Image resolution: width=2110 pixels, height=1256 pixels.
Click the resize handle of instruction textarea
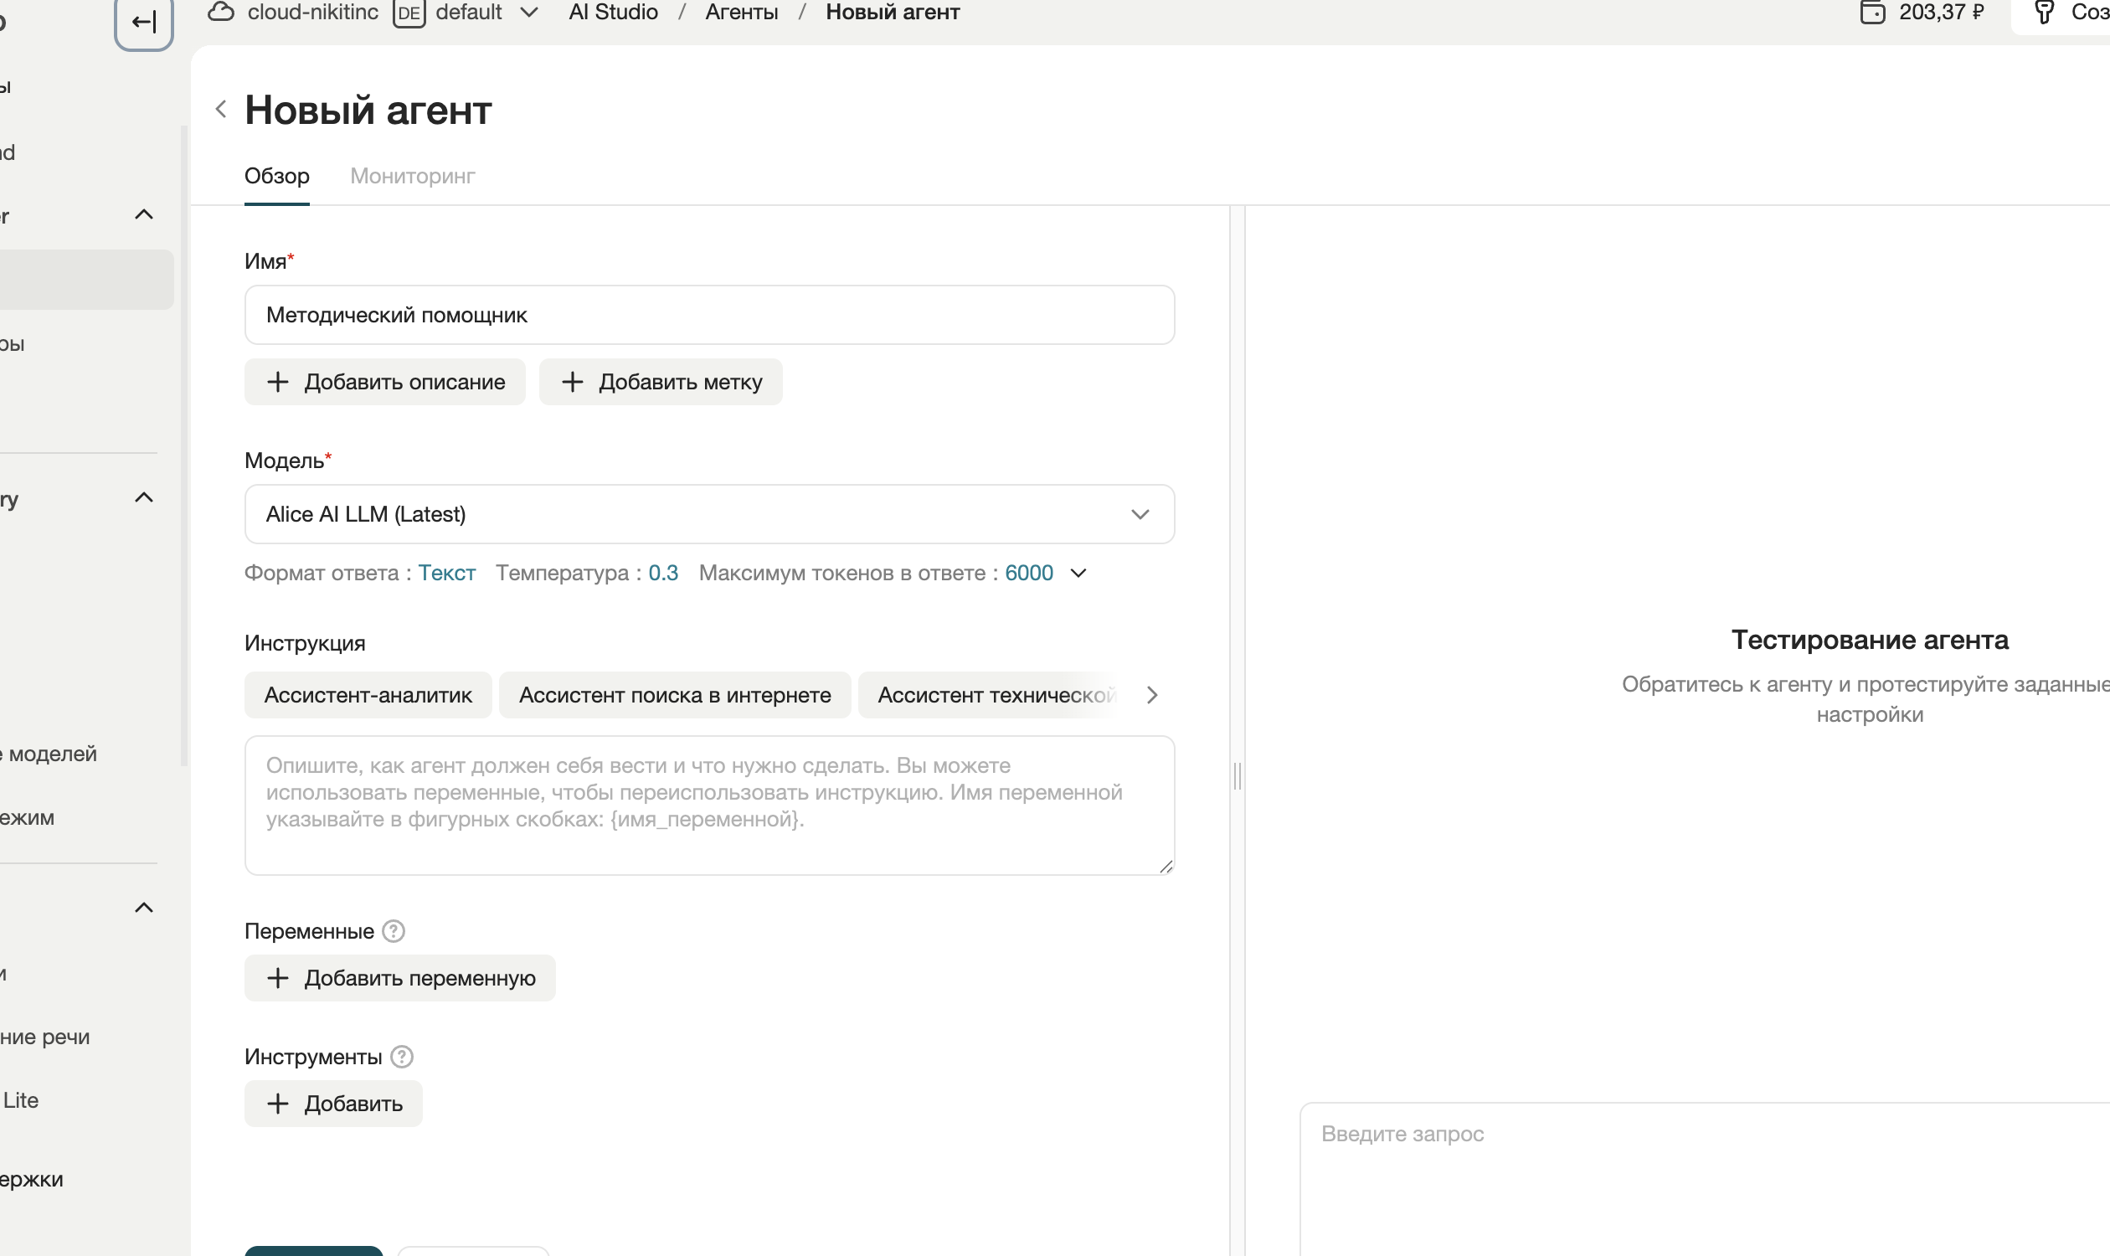coord(1166,866)
